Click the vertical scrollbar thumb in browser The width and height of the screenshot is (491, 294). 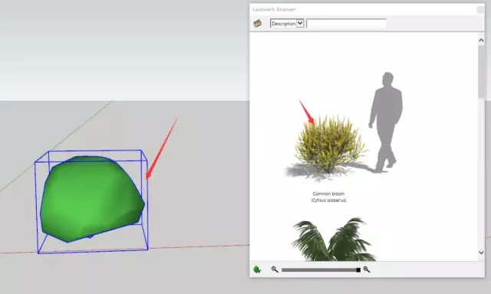pyautogui.click(x=481, y=72)
